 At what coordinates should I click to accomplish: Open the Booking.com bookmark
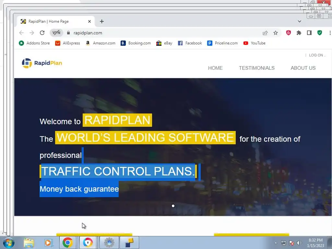point(136,43)
